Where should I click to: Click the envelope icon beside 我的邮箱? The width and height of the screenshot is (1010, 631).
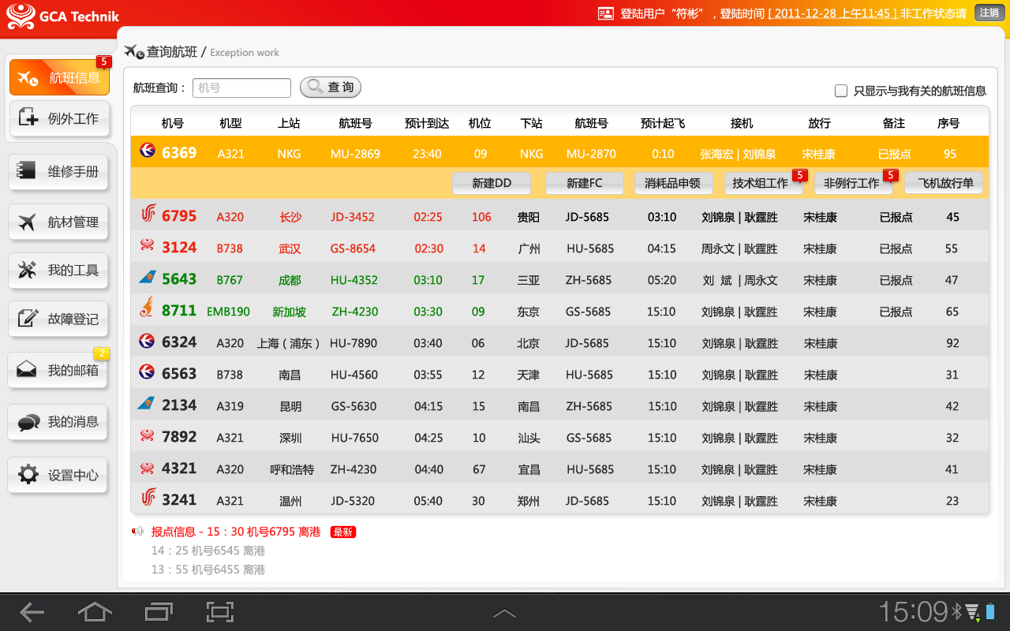pyautogui.click(x=27, y=370)
